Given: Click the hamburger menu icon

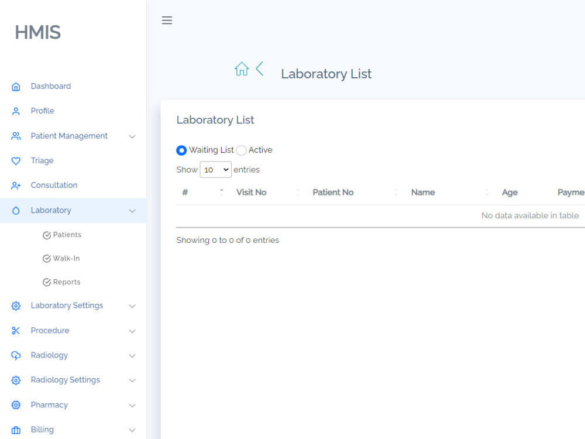Looking at the screenshot, I should pyautogui.click(x=167, y=20).
